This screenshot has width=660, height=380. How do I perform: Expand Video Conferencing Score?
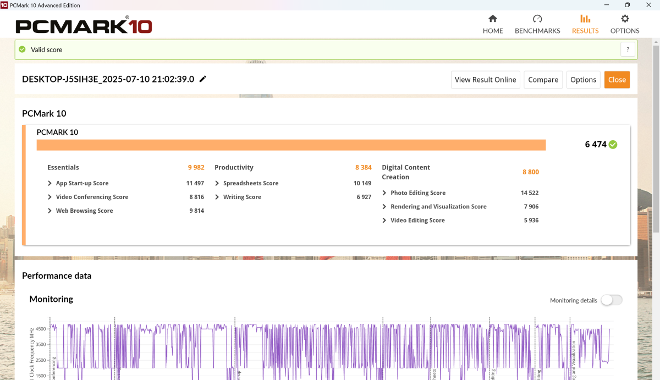pyautogui.click(x=50, y=197)
